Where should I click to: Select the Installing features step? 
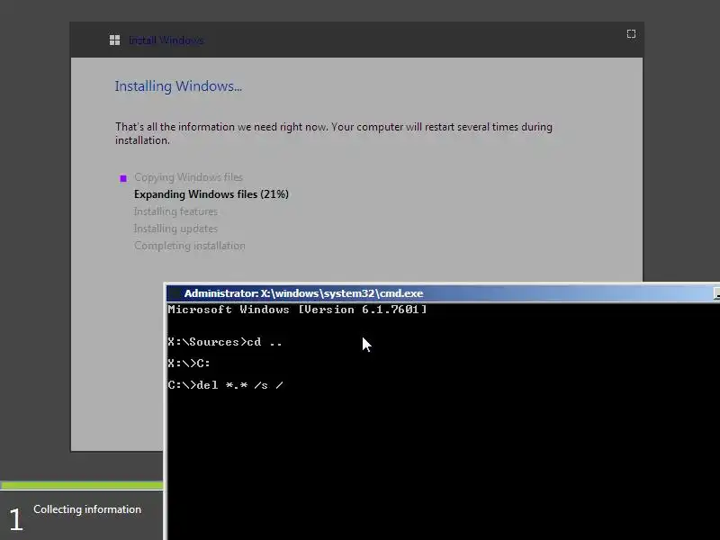point(175,211)
